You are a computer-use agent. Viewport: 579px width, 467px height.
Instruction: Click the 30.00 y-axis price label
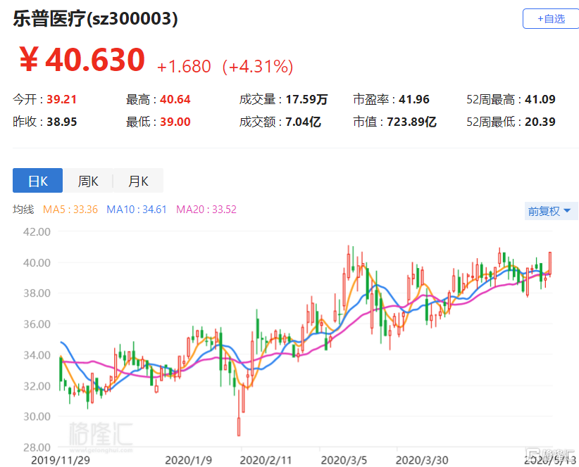tap(37, 416)
